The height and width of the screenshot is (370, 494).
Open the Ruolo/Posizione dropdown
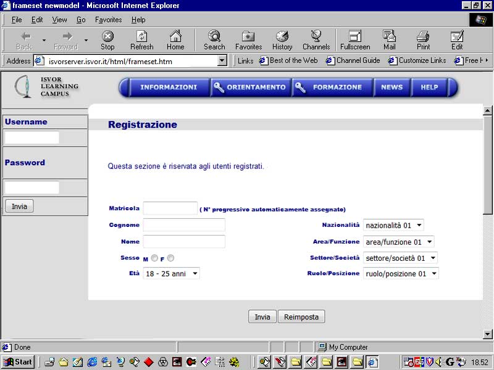click(401, 273)
